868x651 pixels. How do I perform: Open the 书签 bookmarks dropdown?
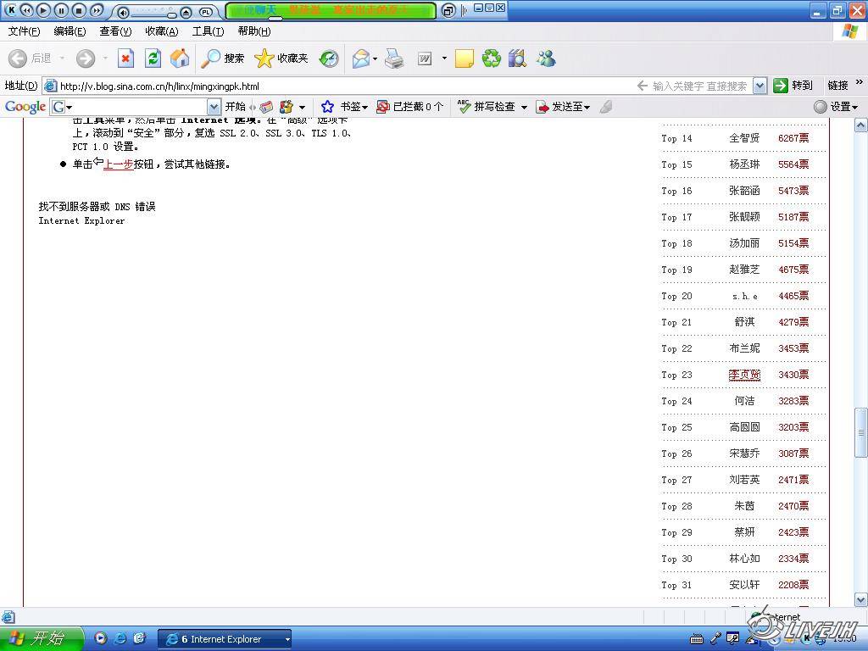tap(344, 107)
